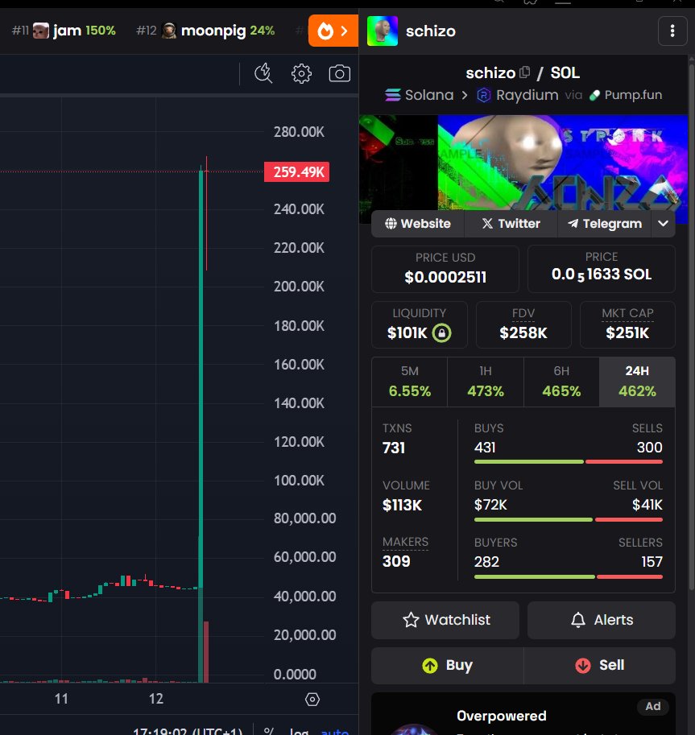Toggle percent scale on chart

point(269,731)
